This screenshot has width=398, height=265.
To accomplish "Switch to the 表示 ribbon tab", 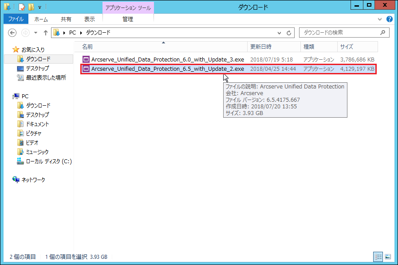I will 89,19.
